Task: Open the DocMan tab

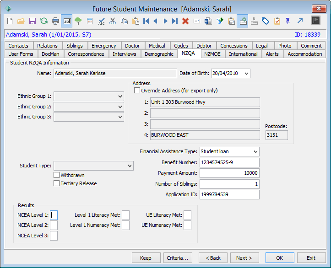Action: pyautogui.click(x=50, y=54)
